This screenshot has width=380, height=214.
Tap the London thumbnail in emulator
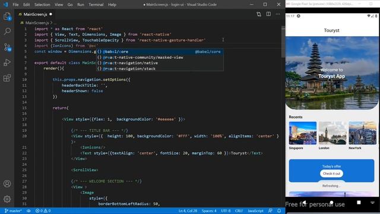[x=332, y=133]
